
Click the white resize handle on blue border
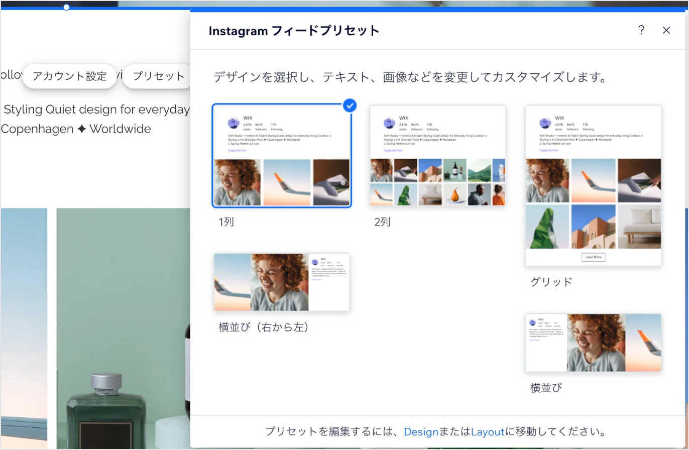(66, 7)
